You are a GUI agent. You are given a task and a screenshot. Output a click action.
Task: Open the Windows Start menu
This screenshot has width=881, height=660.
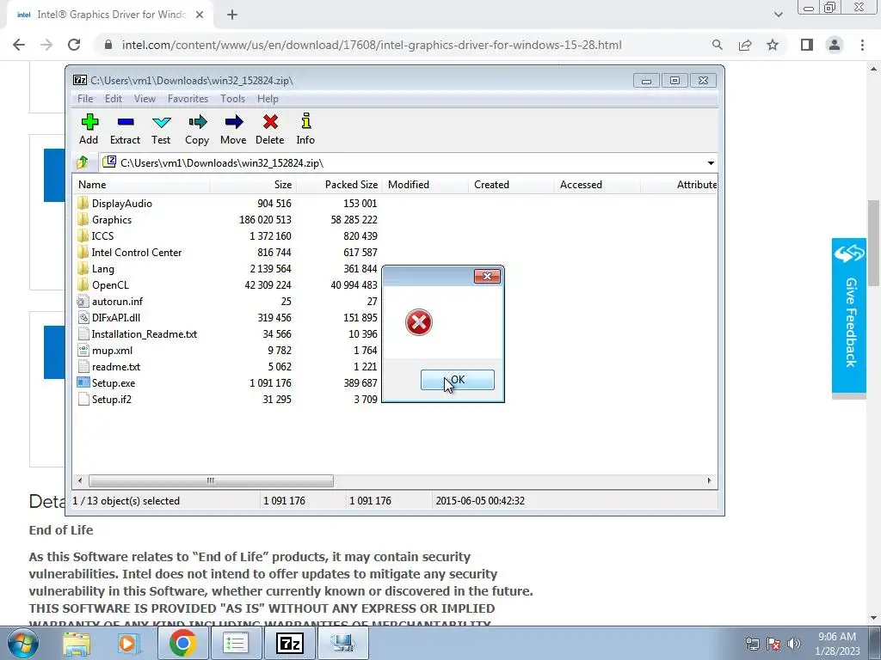[x=22, y=643]
